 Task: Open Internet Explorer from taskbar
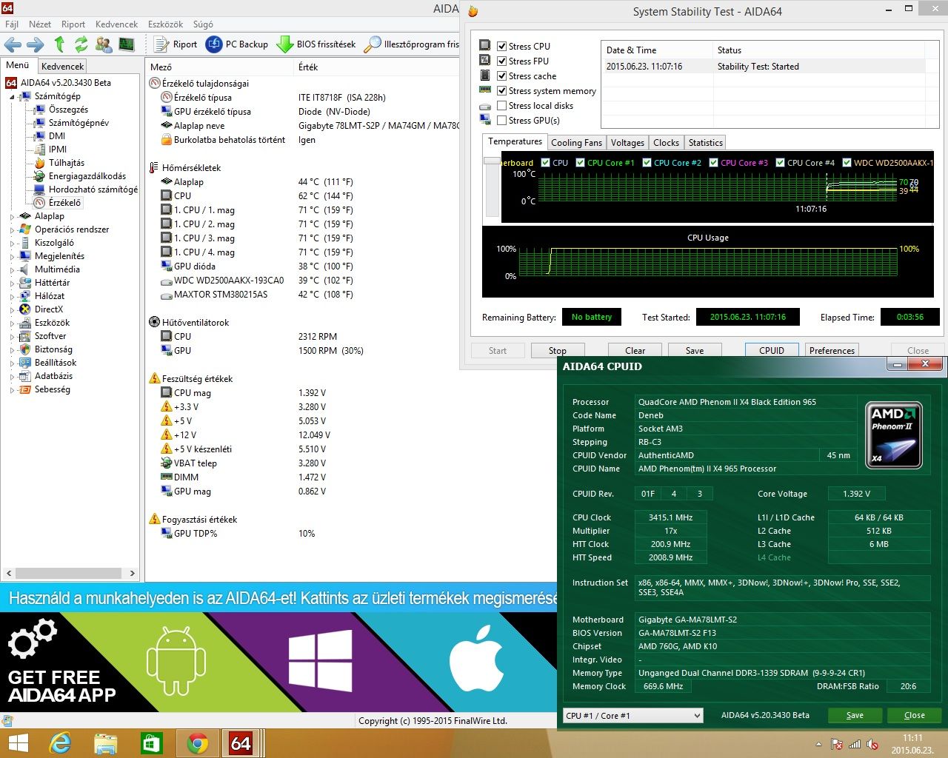point(60,743)
